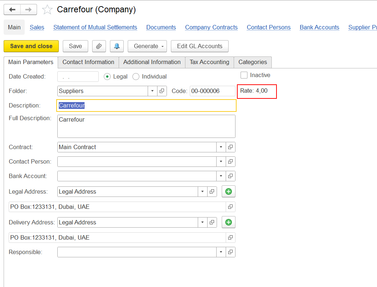Click the empty Bank Account field

137,176
